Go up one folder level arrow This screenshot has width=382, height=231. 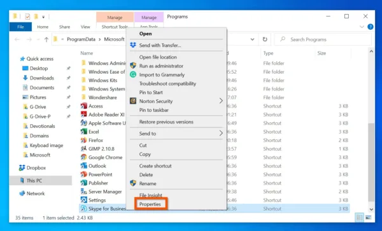(x=46, y=39)
